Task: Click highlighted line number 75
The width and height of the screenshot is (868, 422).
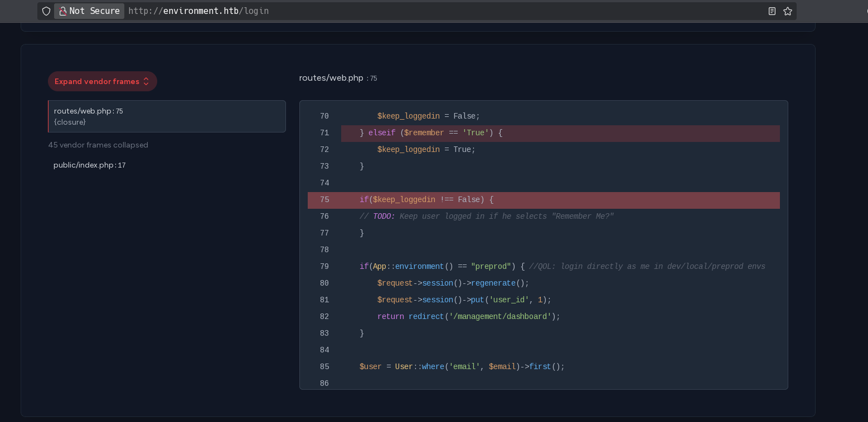Action: tap(324, 200)
